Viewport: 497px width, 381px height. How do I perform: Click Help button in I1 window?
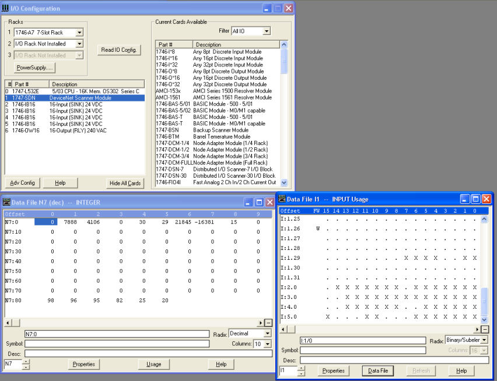461,371
